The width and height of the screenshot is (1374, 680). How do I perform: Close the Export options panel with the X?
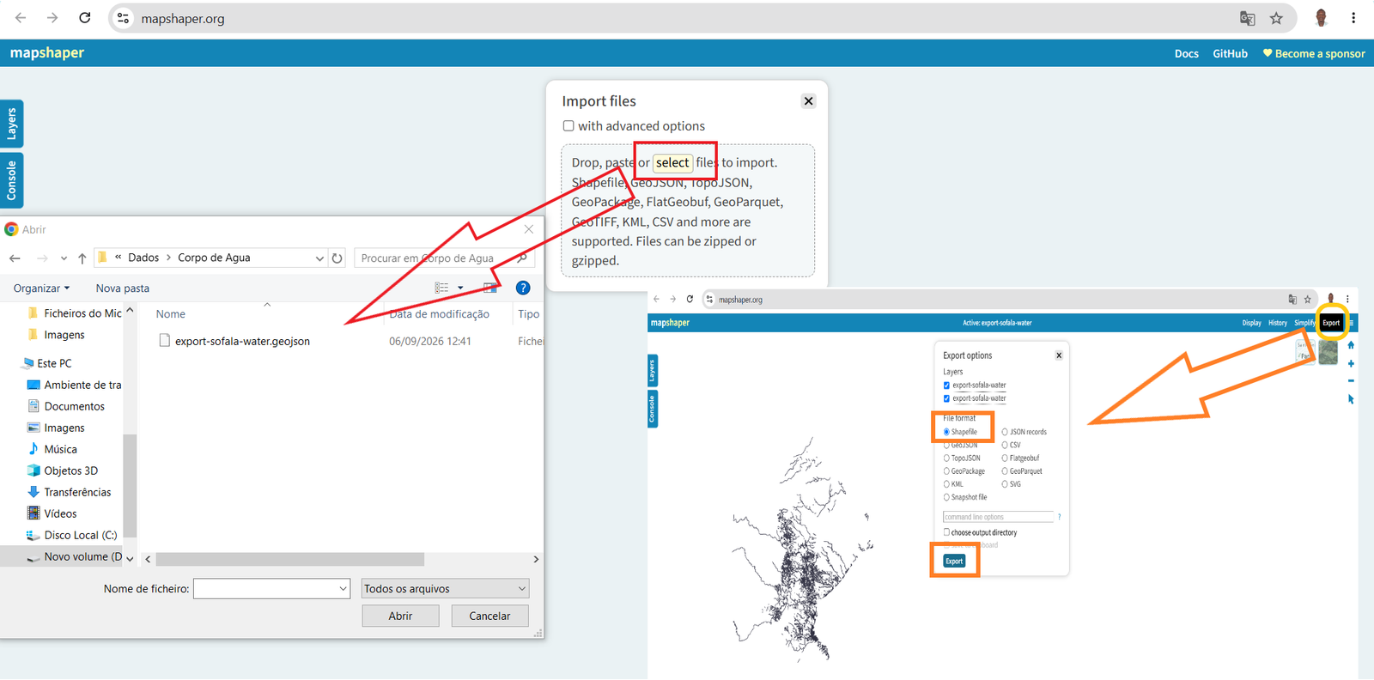(x=1059, y=355)
